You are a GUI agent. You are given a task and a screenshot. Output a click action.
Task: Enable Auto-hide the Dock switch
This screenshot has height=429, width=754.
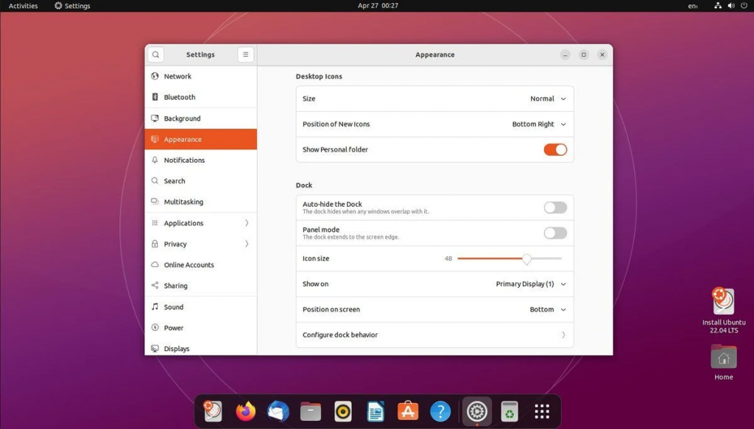pos(555,208)
